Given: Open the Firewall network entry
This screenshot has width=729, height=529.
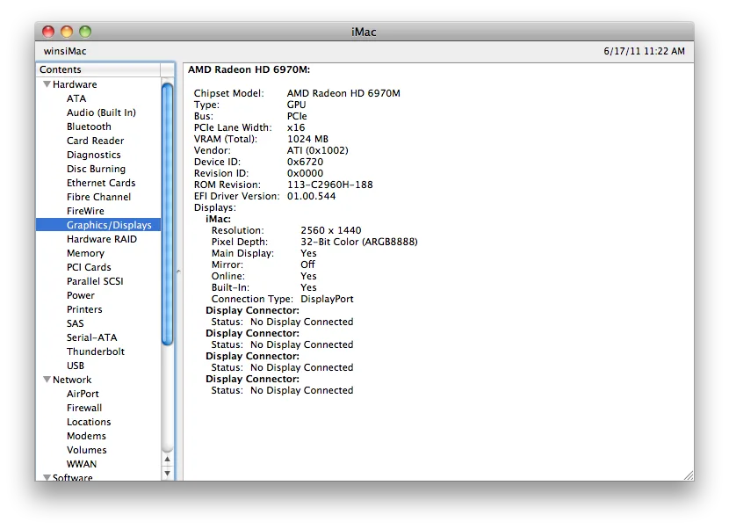Looking at the screenshot, I should click(84, 408).
